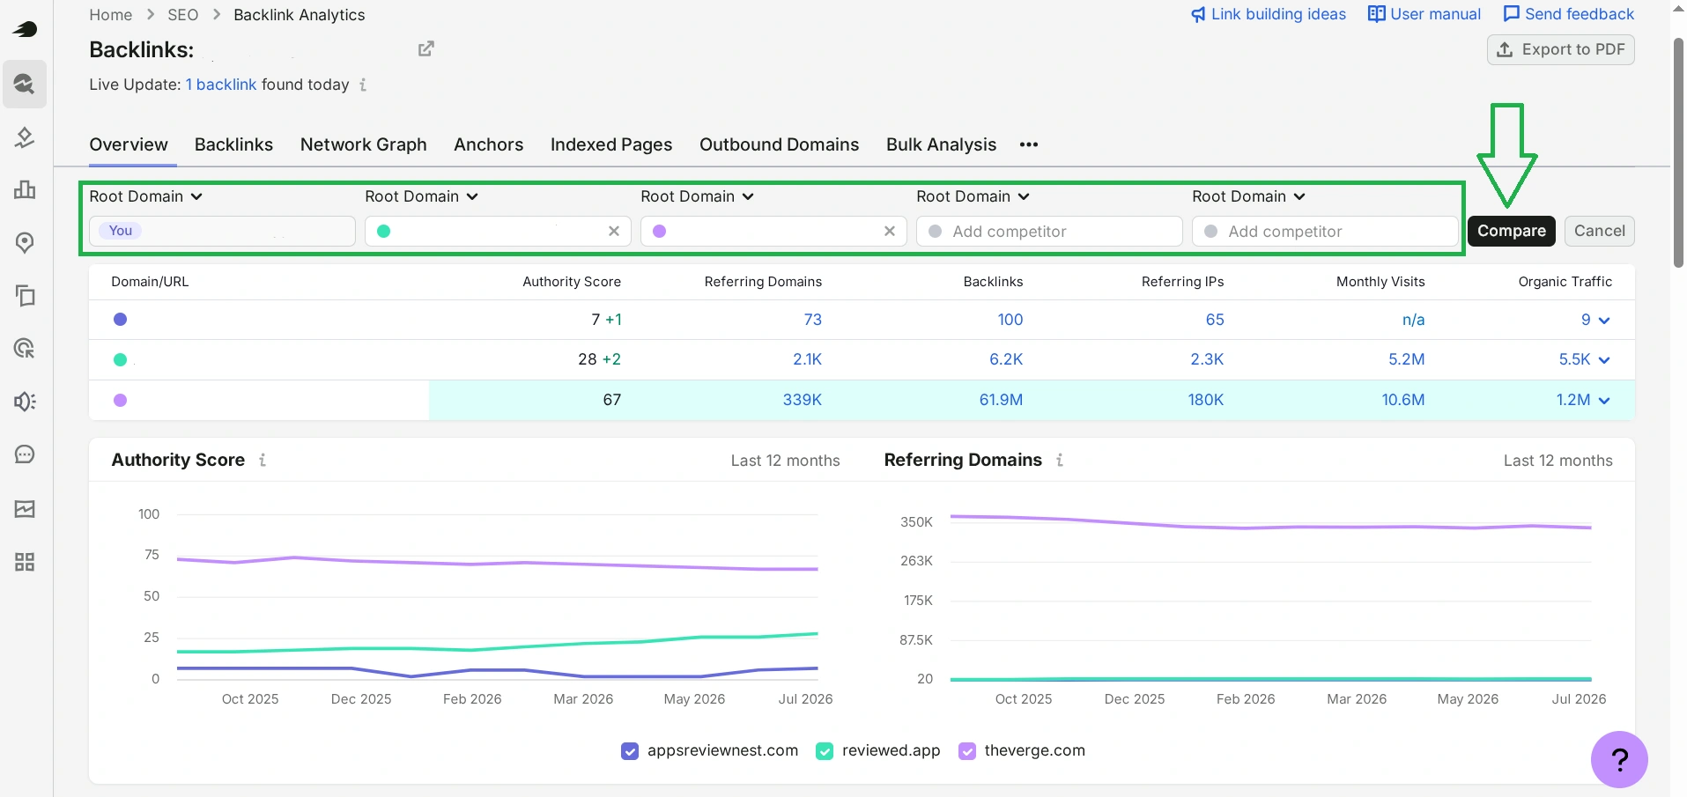Open the fifth Root Domain dropdown above the last Add competitor field
Viewport: 1687px width, 797px height.
[1249, 196]
